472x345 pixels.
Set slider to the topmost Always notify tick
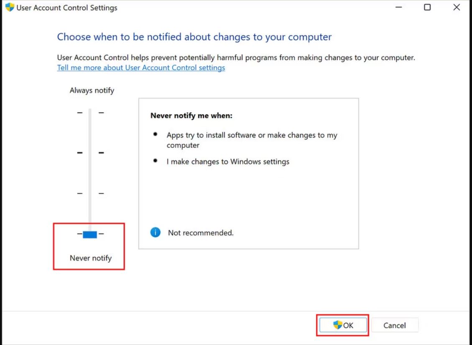point(90,113)
